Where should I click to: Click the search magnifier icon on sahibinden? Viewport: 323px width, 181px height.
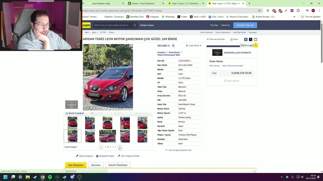tap(135, 25)
